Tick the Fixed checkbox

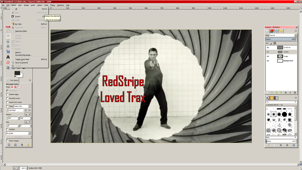tap(8, 106)
